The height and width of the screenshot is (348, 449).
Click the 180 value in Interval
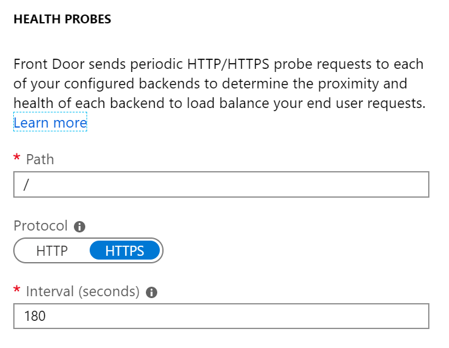pos(35,316)
